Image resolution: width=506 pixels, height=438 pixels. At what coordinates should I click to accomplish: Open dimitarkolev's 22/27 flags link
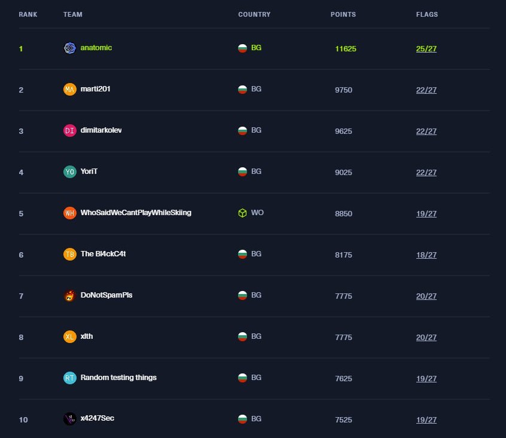pyautogui.click(x=426, y=131)
